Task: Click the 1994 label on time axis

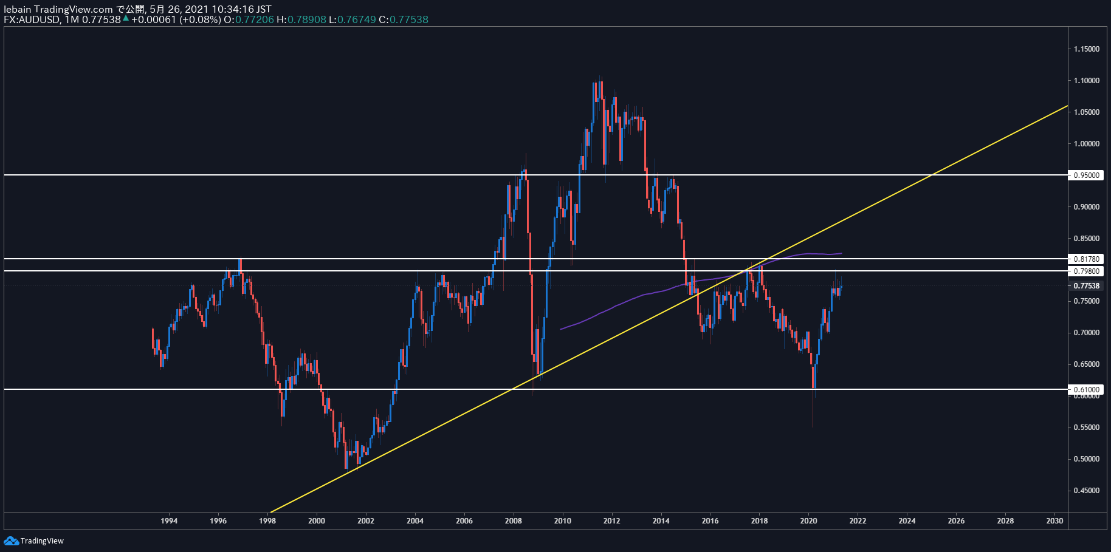Action: [x=169, y=521]
